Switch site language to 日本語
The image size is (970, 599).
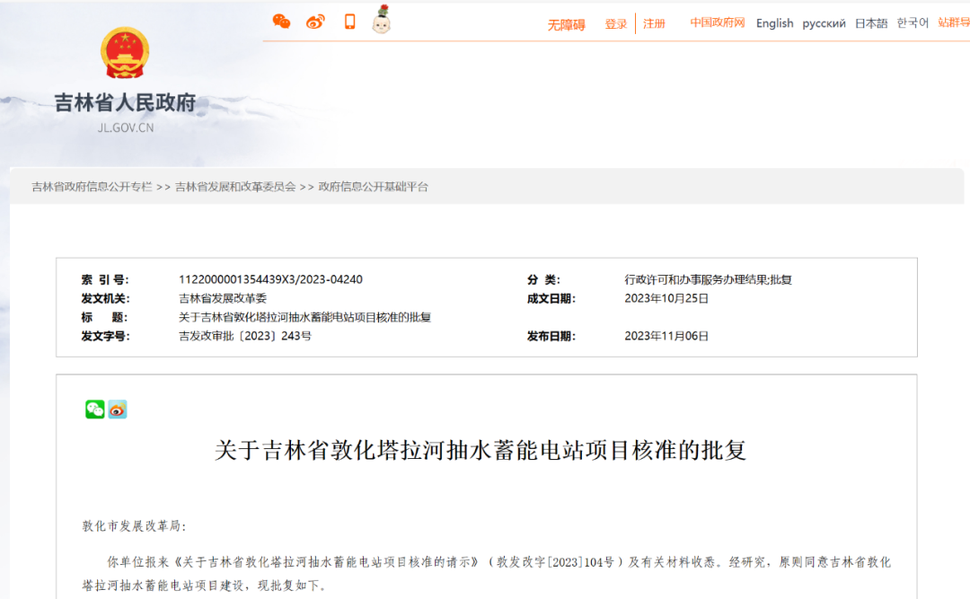(870, 23)
